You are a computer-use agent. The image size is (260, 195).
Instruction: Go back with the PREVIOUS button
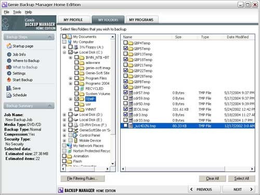tap(204, 189)
